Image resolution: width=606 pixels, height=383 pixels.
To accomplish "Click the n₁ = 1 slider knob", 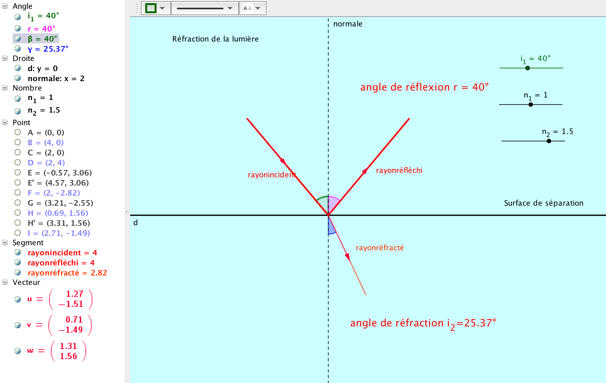I will point(531,104).
